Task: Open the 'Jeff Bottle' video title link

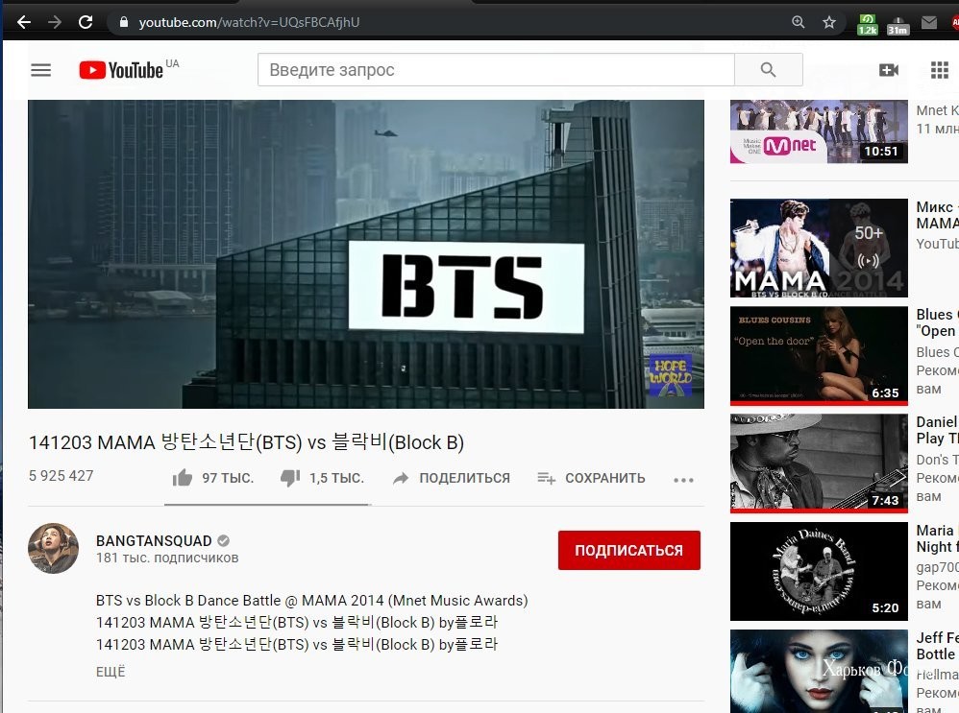Action: coord(938,646)
